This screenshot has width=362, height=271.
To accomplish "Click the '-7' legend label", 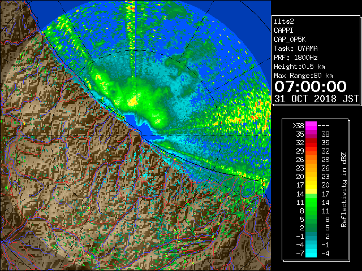I will tap(300, 253).
